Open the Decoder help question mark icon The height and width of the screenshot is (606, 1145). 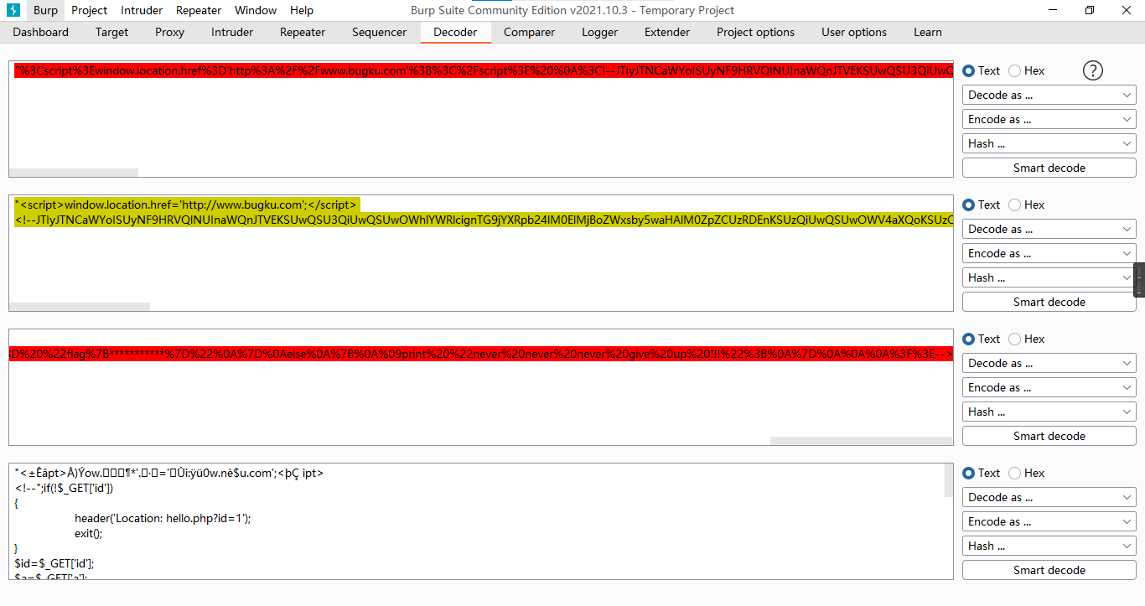point(1093,70)
